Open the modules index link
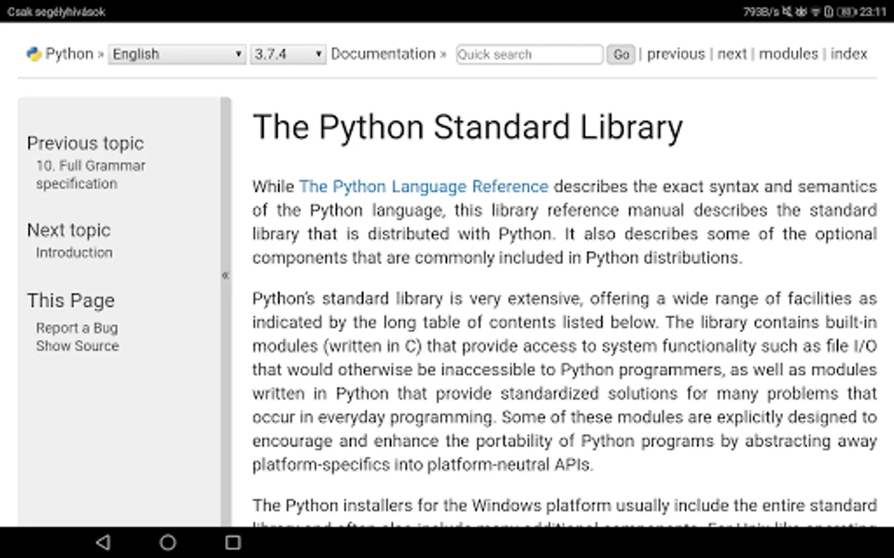The height and width of the screenshot is (558, 894). tap(788, 54)
